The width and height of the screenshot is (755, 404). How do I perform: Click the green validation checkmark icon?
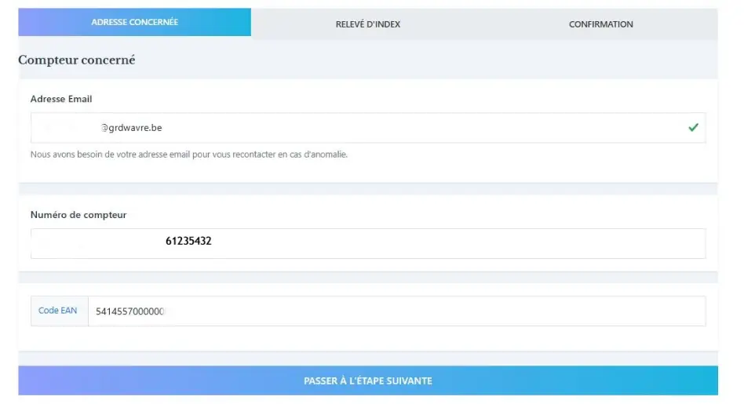[692, 127]
